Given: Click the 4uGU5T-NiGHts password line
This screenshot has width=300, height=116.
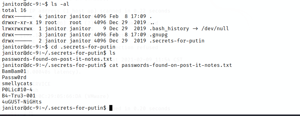Looking at the screenshot, I should (x=22, y=102).
